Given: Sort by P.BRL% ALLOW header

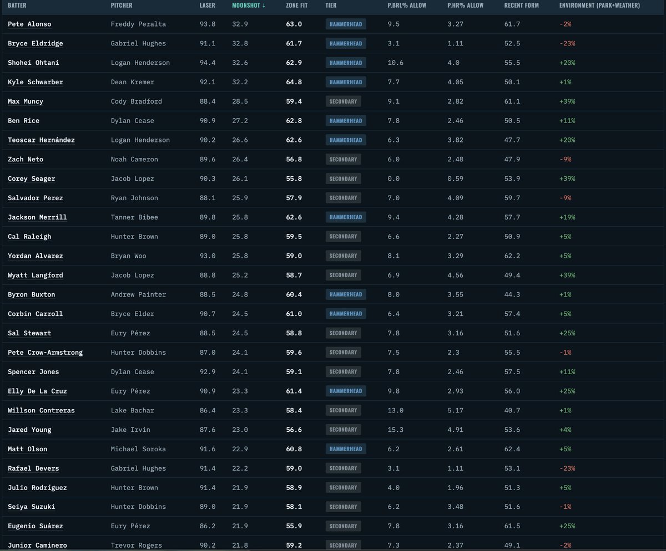Looking at the screenshot, I should 408,6.
